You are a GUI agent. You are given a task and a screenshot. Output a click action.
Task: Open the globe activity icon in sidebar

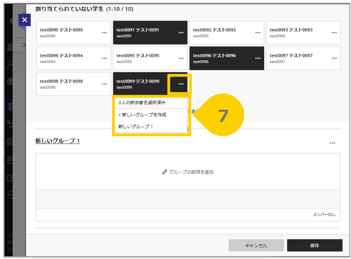coord(10,82)
